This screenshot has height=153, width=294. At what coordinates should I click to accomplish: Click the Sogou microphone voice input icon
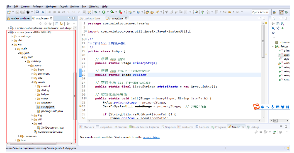click(x=272, y=107)
